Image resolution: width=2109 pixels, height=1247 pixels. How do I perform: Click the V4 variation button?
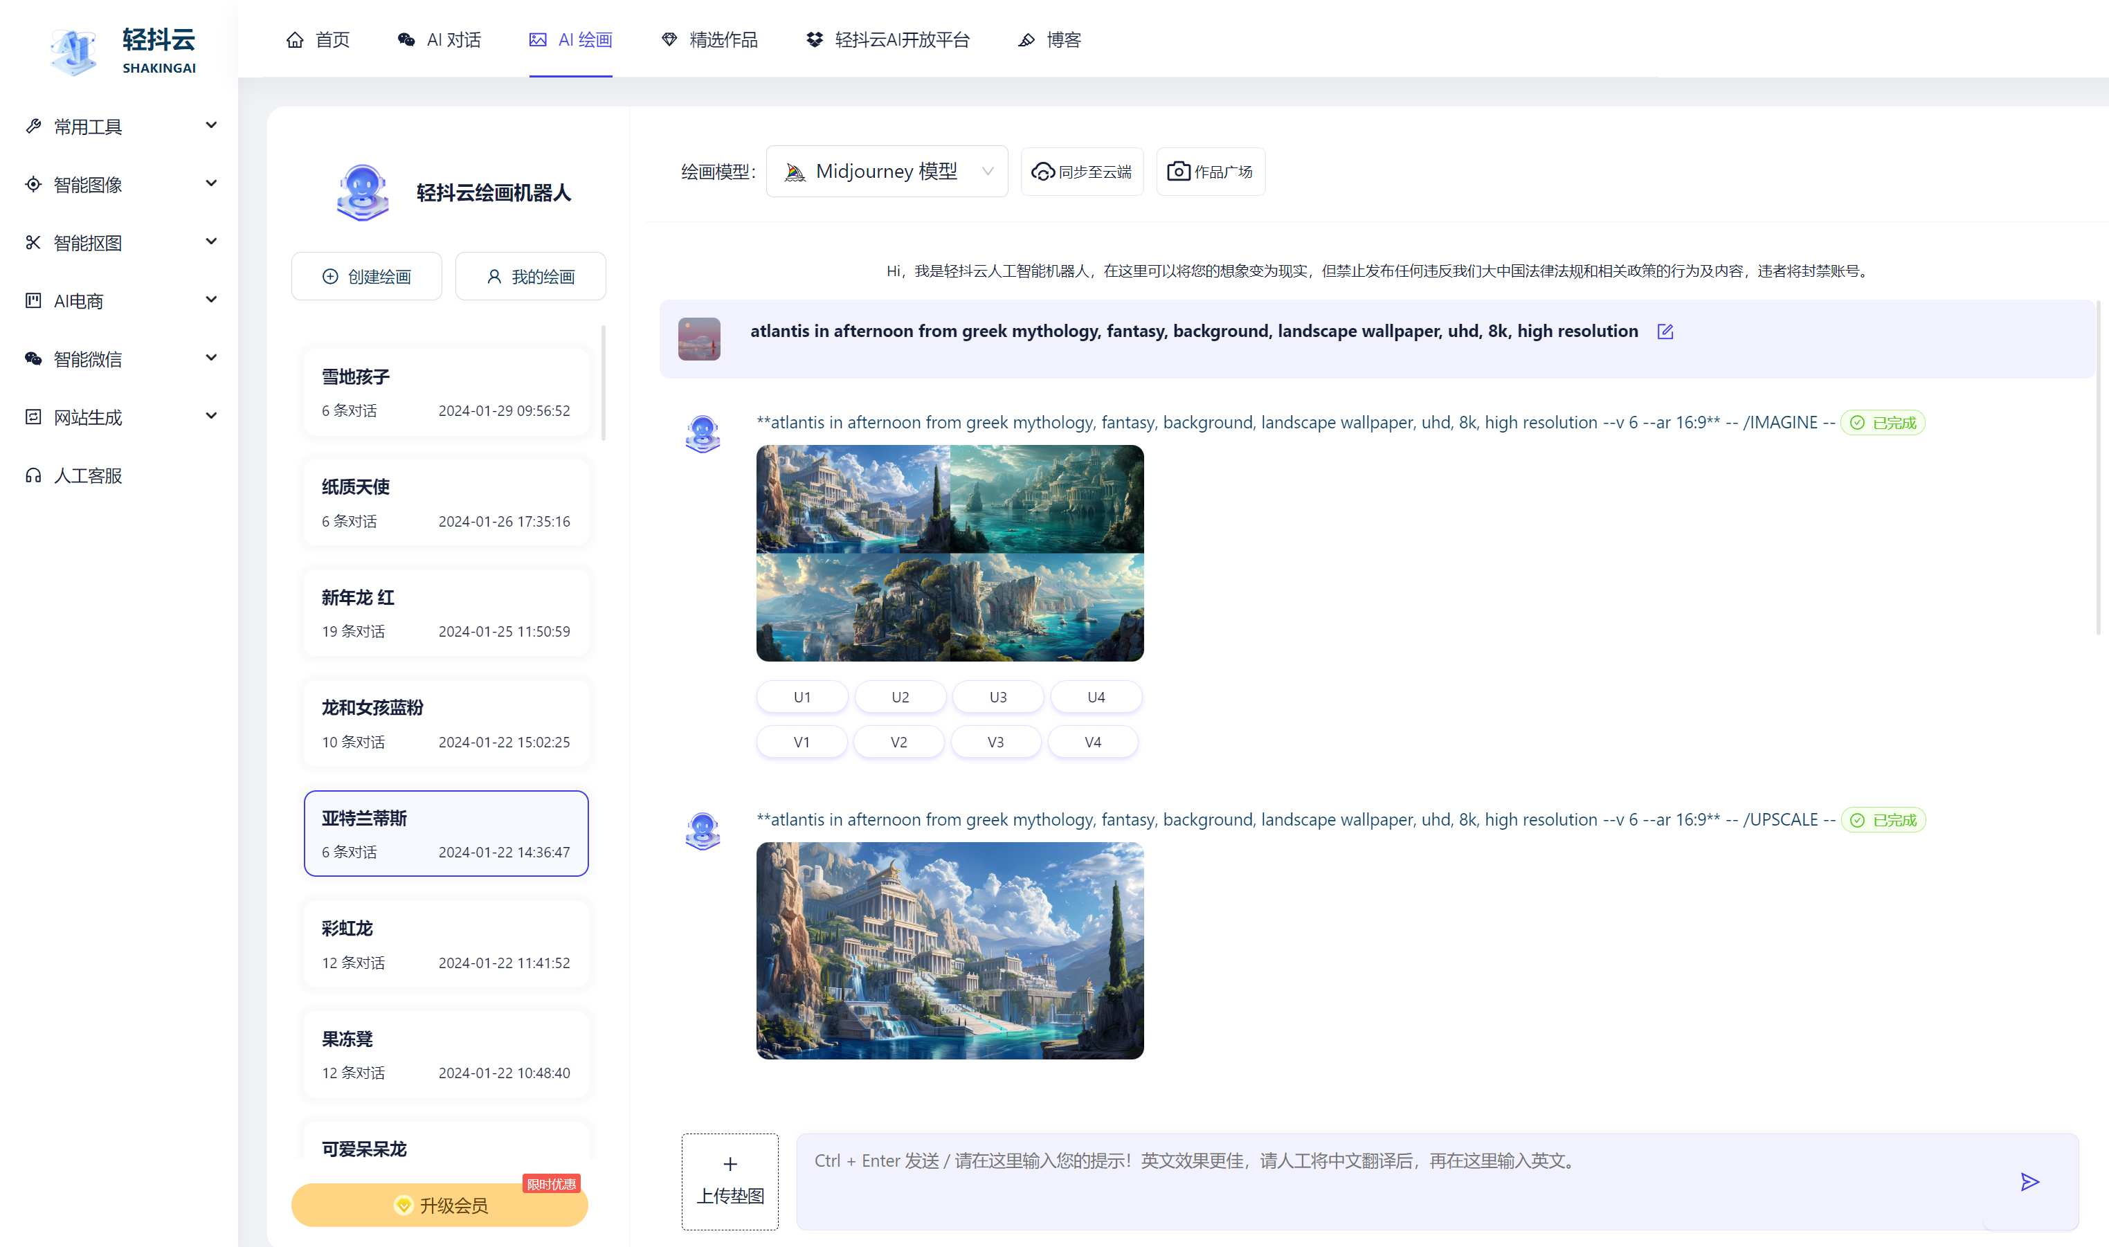click(1093, 742)
